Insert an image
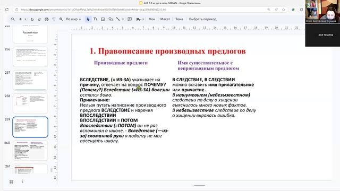The width and height of the screenshot is (340, 191). click(103, 19)
